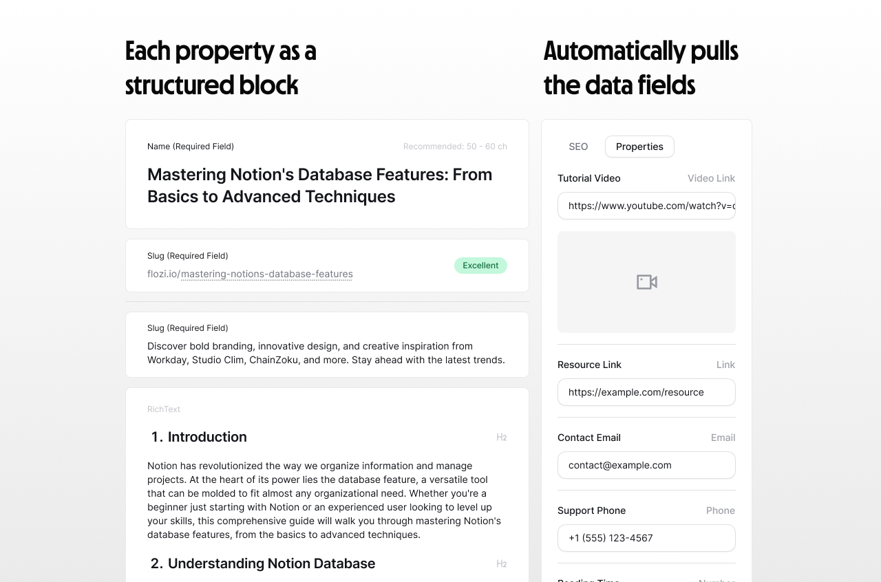Click the flozi.io slug prefix
Screen dimensions: 881x582
tap(162, 274)
